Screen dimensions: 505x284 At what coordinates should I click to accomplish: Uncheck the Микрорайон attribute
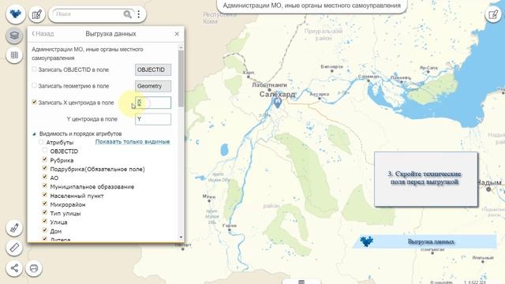(45, 204)
